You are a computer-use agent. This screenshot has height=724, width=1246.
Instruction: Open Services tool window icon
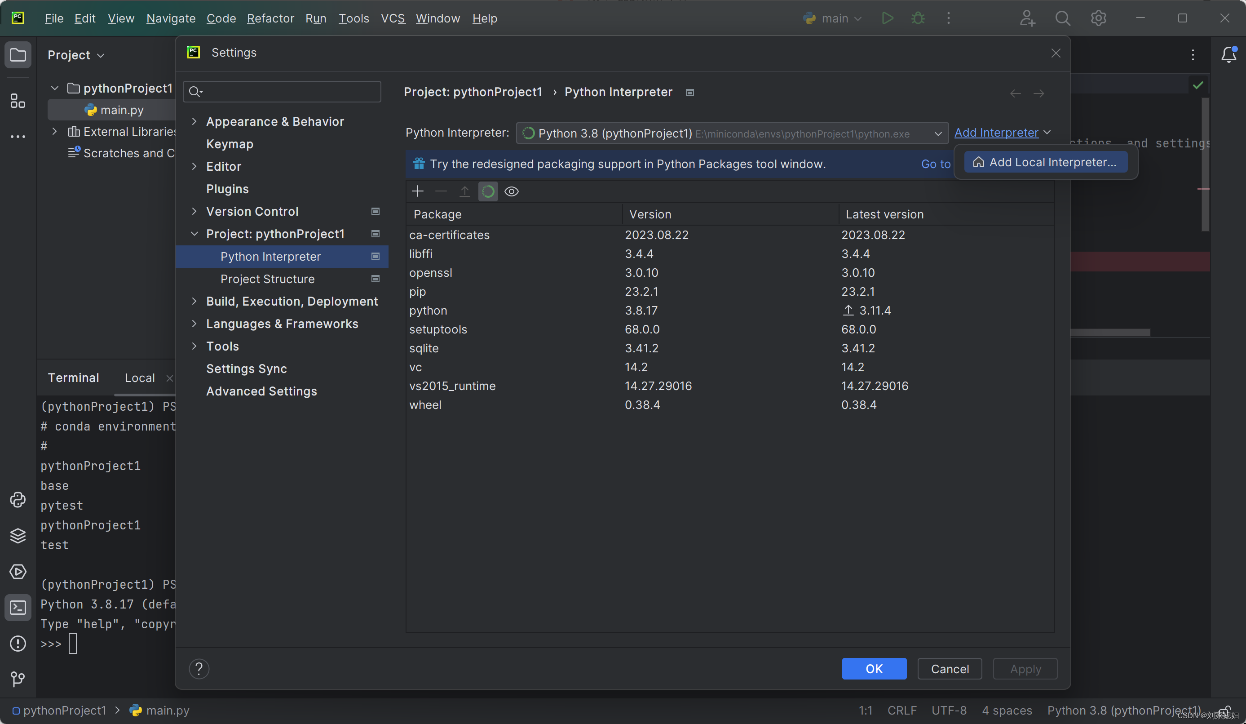coord(18,572)
